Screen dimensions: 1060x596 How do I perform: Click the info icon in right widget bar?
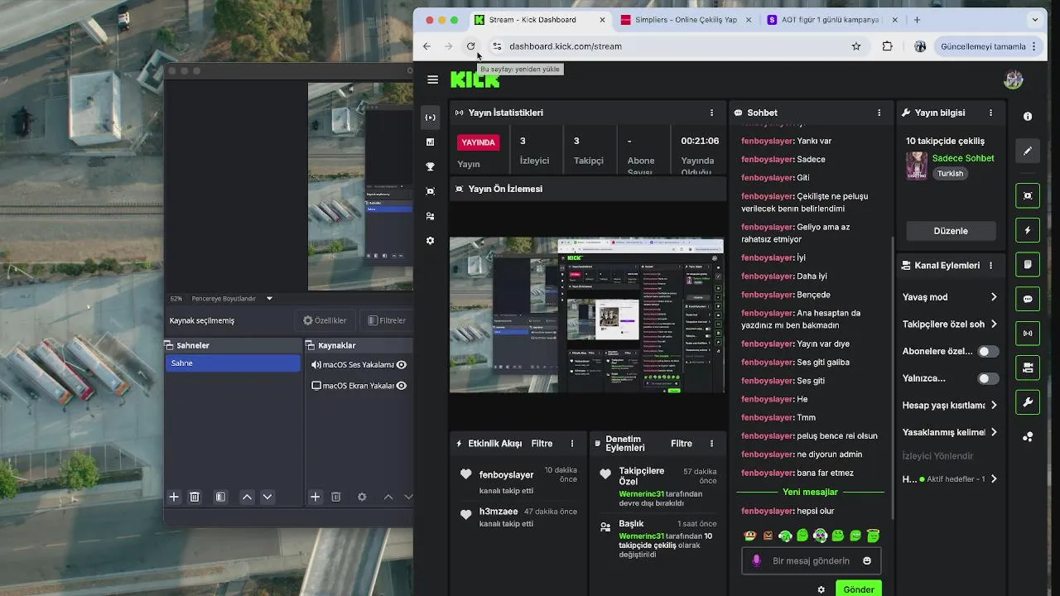[x=1028, y=117]
